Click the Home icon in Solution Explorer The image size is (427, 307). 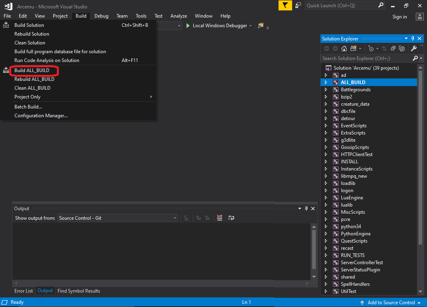click(x=344, y=48)
